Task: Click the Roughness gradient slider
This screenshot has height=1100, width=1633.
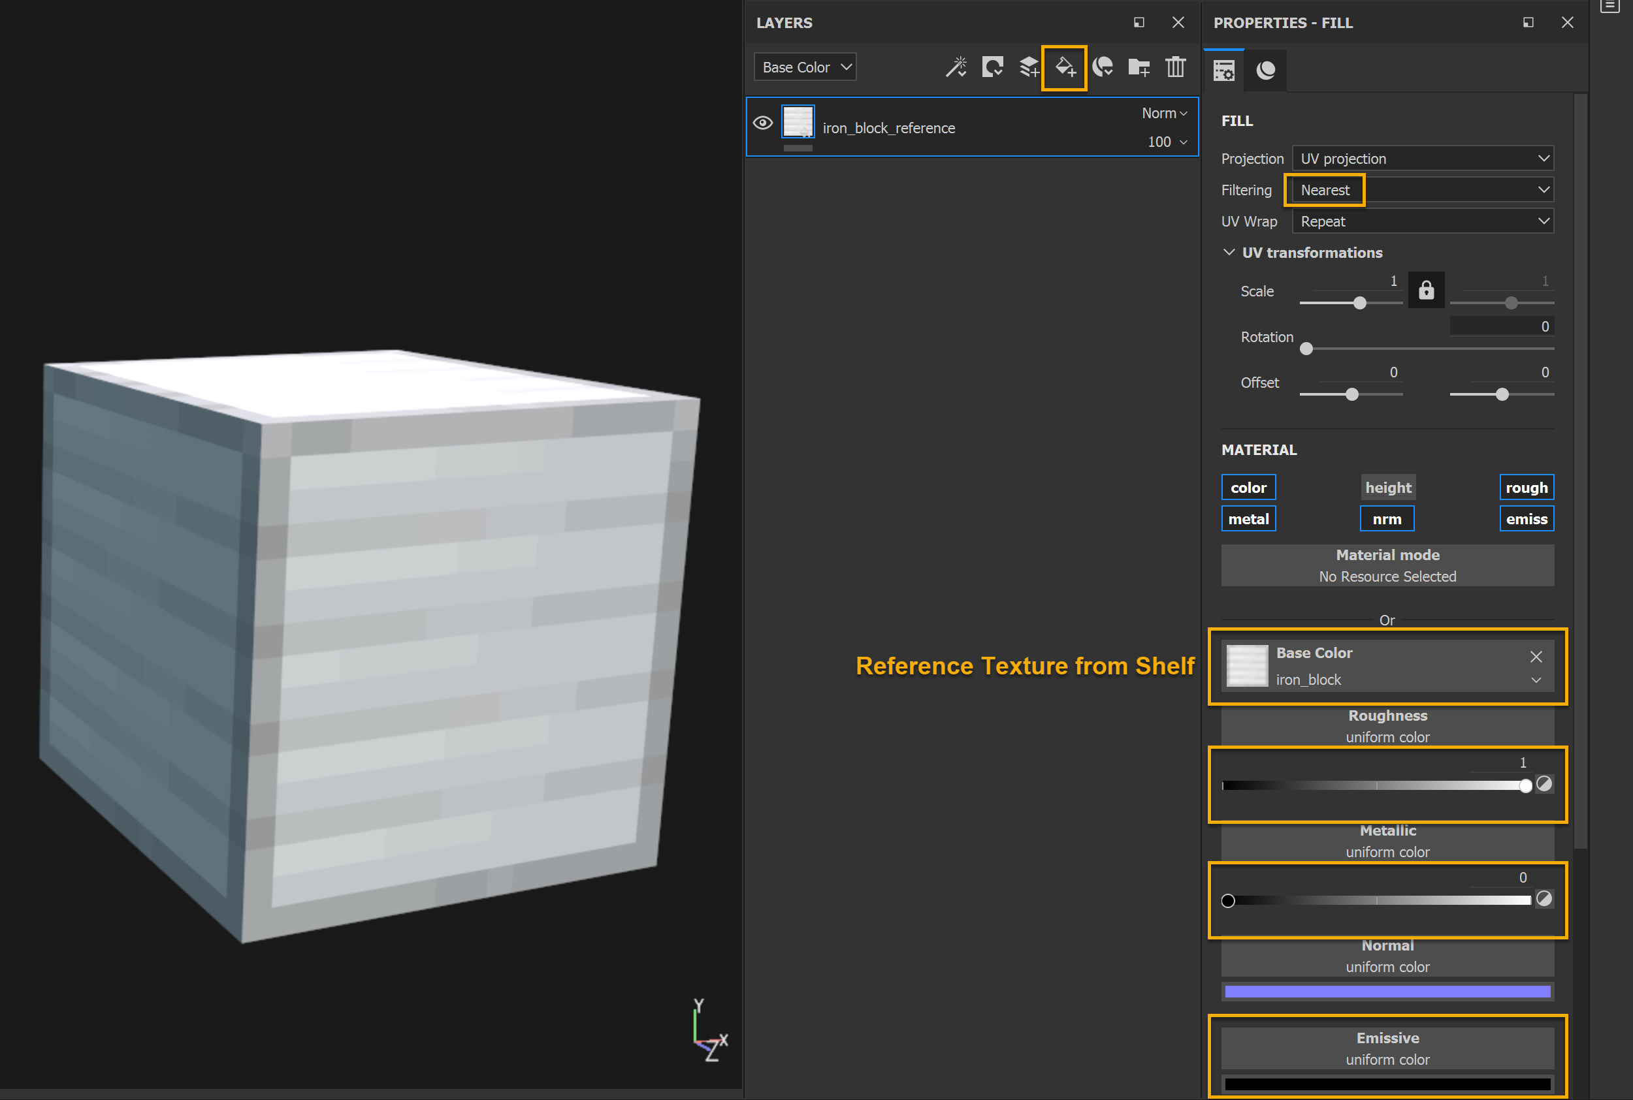Action: 1376,786
